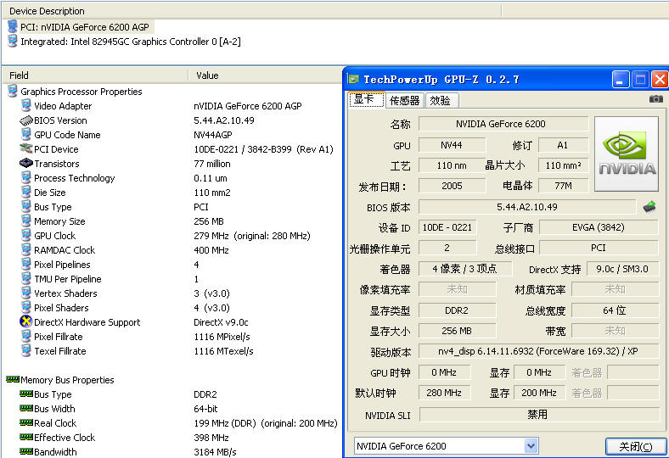Image resolution: width=669 pixels, height=458 pixels.
Task: Click the value 77 million
Action: tap(212, 164)
